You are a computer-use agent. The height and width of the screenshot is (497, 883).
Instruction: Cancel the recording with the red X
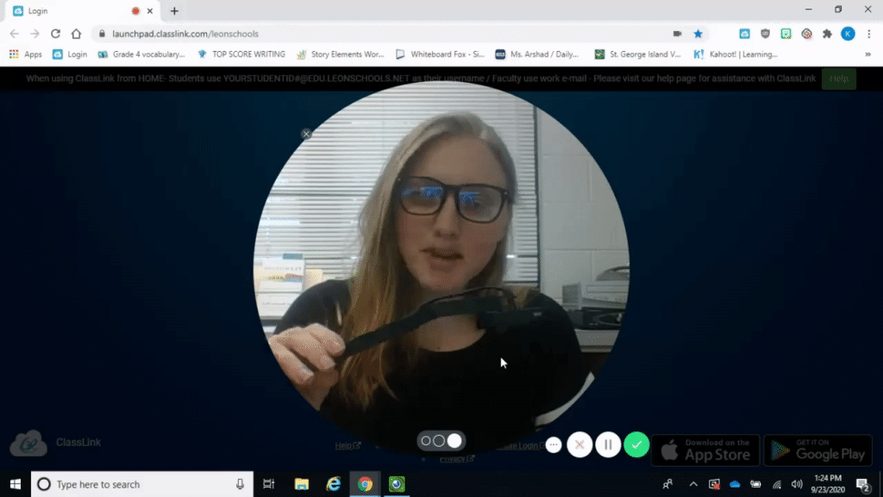point(579,445)
